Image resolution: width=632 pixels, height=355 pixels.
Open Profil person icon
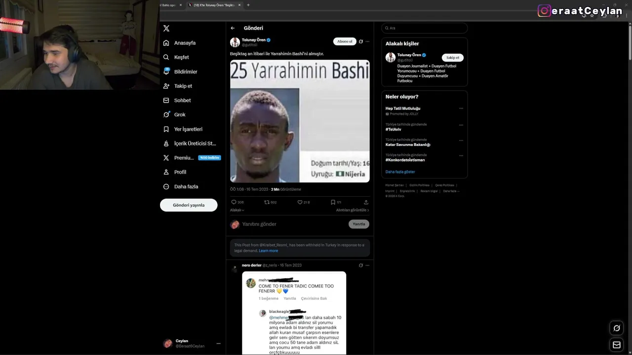point(166,172)
